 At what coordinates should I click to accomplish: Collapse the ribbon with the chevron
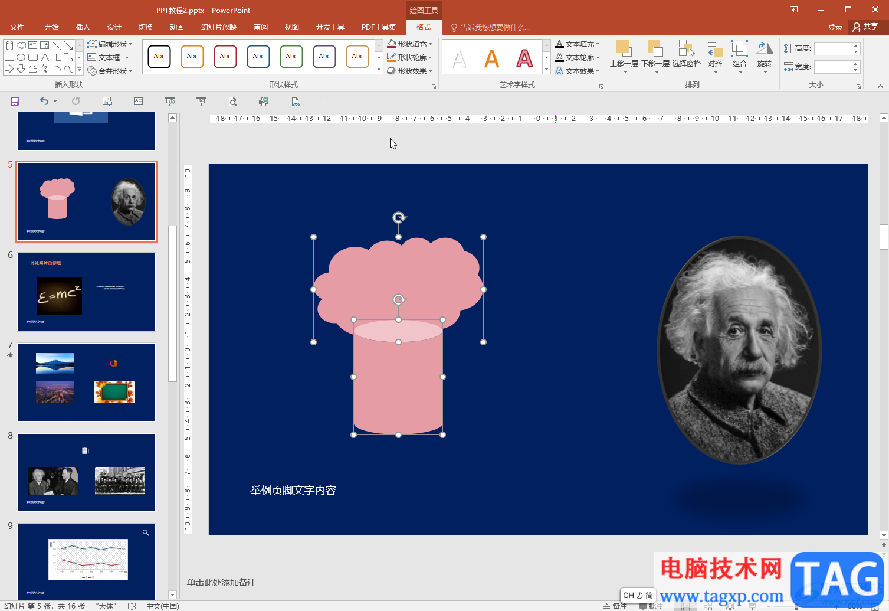(880, 86)
